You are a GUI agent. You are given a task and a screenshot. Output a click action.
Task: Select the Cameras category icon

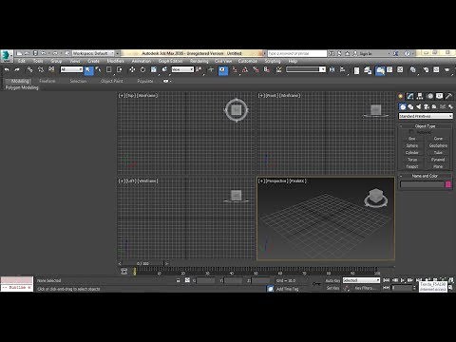click(427, 107)
